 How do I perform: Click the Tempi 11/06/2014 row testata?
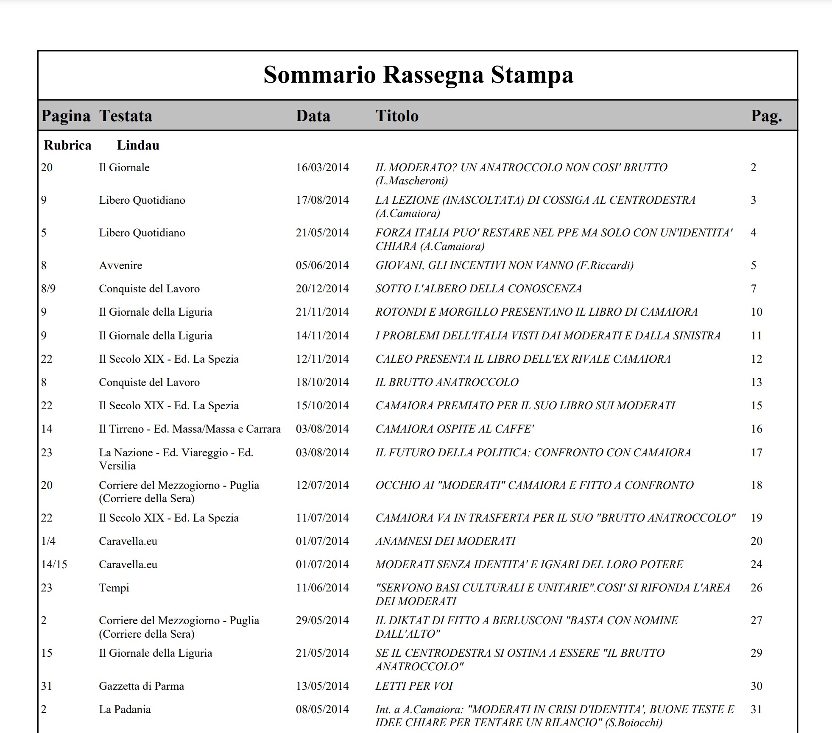click(114, 588)
